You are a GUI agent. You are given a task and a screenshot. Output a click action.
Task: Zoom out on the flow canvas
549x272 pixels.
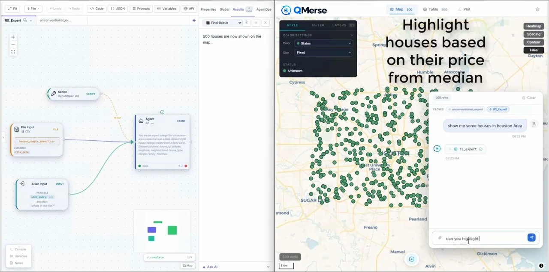[x=13, y=44]
